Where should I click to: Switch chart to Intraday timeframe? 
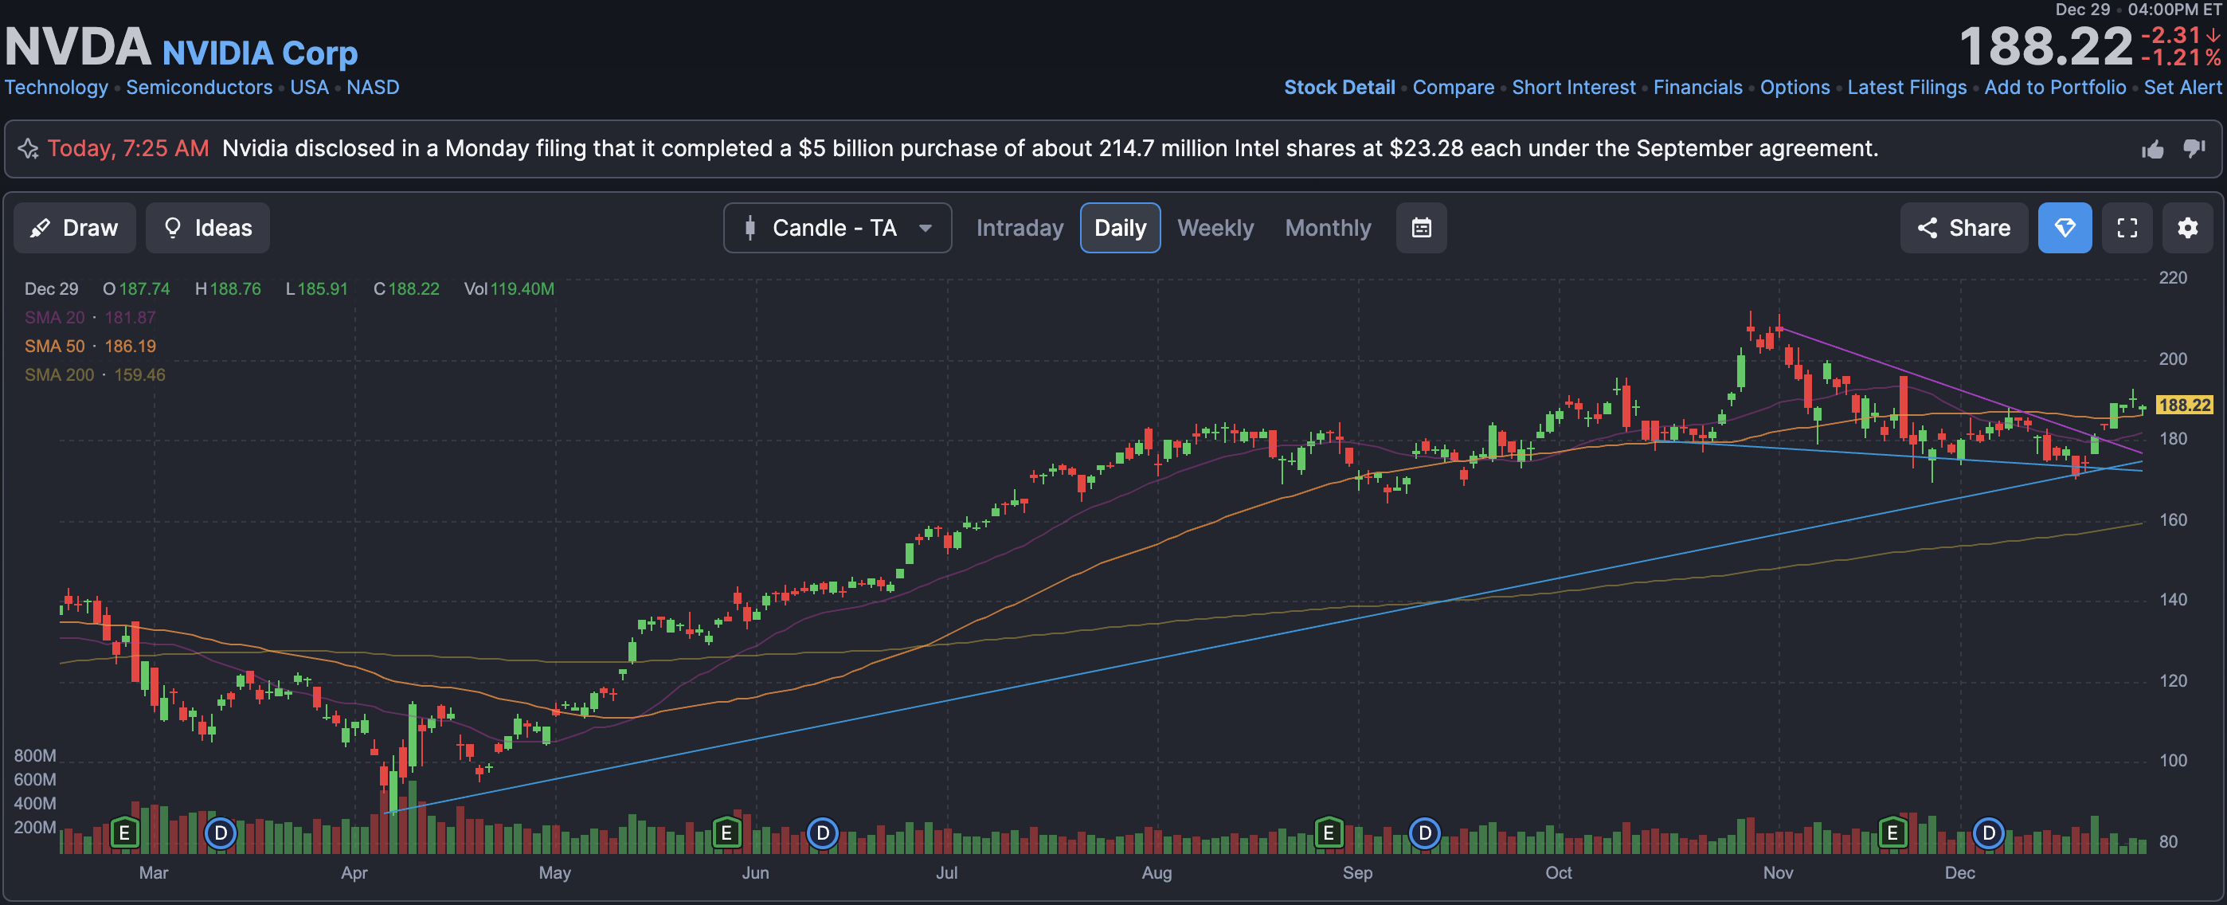(1020, 228)
